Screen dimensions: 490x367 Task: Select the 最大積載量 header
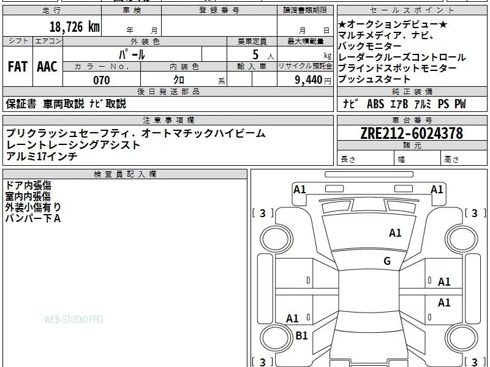pos(305,42)
